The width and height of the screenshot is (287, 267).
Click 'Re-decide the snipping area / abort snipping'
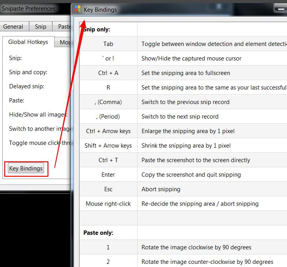point(200,203)
